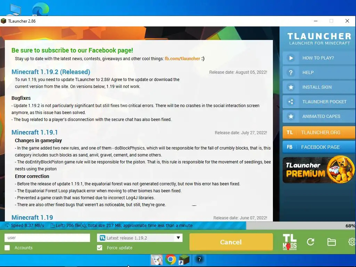Open the game folder icon

[x=331, y=242]
